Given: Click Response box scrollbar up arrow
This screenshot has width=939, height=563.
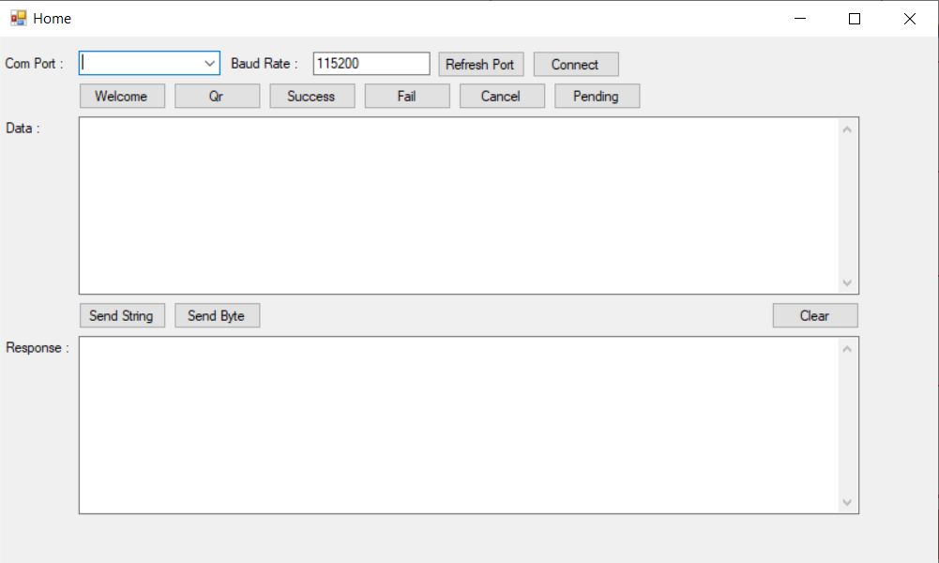Looking at the screenshot, I should (x=847, y=349).
